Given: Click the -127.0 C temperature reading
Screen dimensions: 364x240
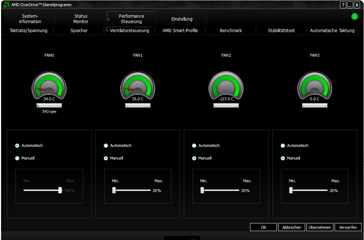Looking at the screenshot, I should (226, 99).
